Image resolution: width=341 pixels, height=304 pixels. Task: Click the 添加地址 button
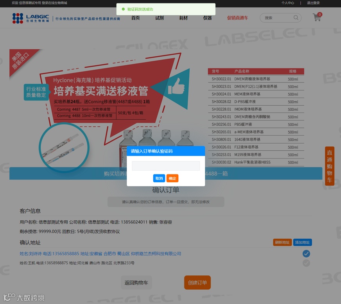click(x=303, y=242)
